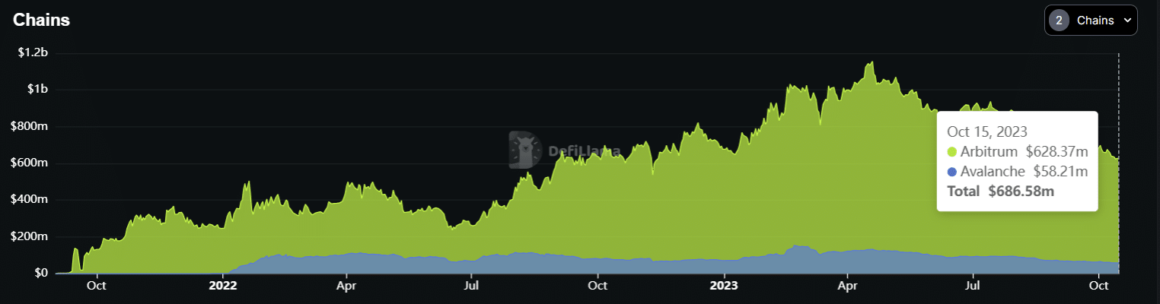Image resolution: width=1160 pixels, height=304 pixels.
Task: Click the Total $686.58m tooltip row
Action: [1000, 192]
